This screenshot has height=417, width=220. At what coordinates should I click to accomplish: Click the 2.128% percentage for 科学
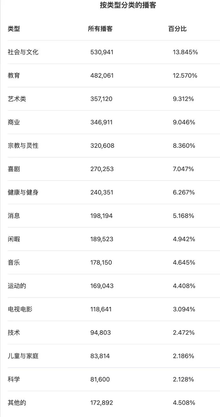[184, 379]
